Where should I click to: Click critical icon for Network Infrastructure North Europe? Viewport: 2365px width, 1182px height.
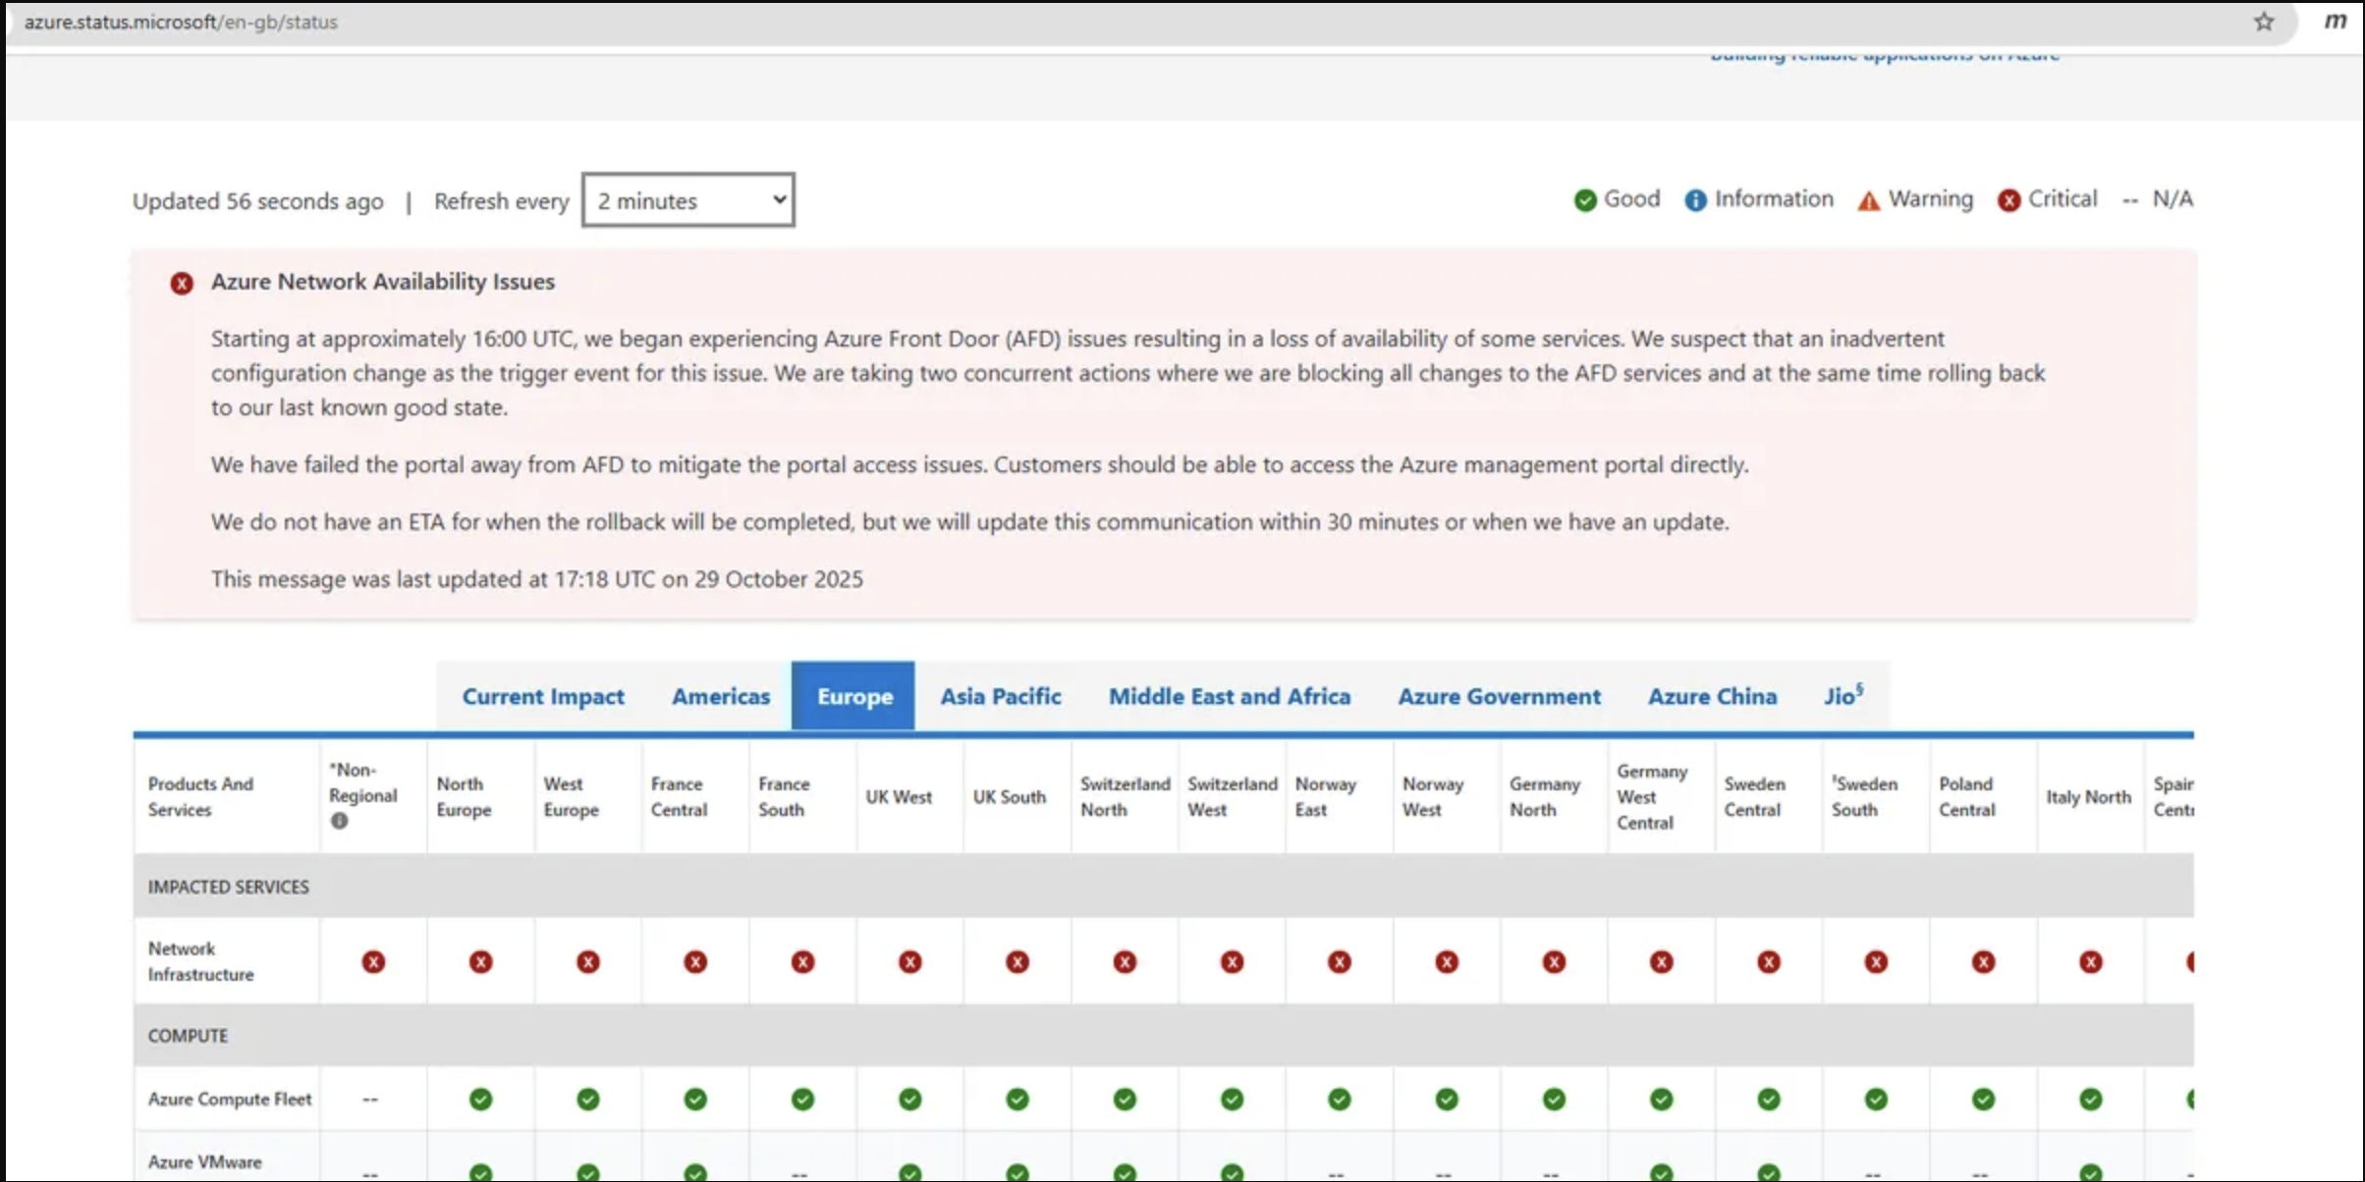[480, 962]
